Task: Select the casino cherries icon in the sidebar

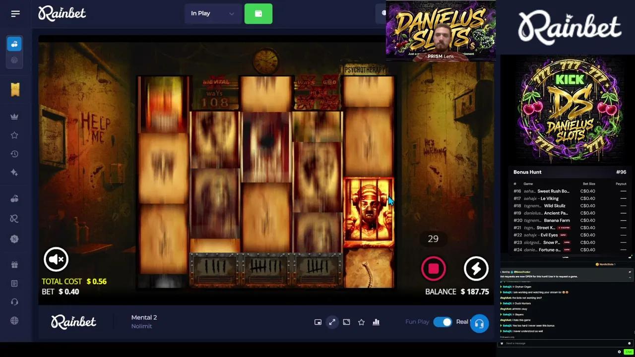Action: (x=14, y=44)
